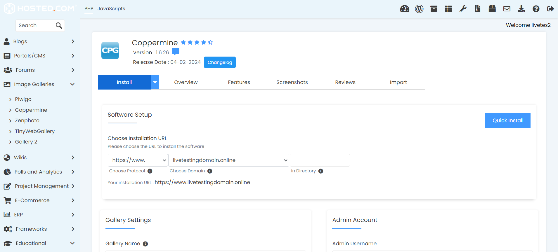Open the control panel dashboard gauge icon
This screenshot has width=558, height=252.
[405, 9]
